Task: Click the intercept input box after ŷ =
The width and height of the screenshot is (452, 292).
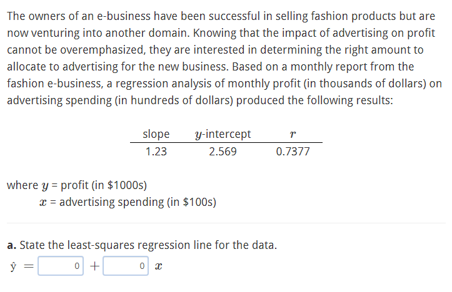Action: click(x=61, y=266)
